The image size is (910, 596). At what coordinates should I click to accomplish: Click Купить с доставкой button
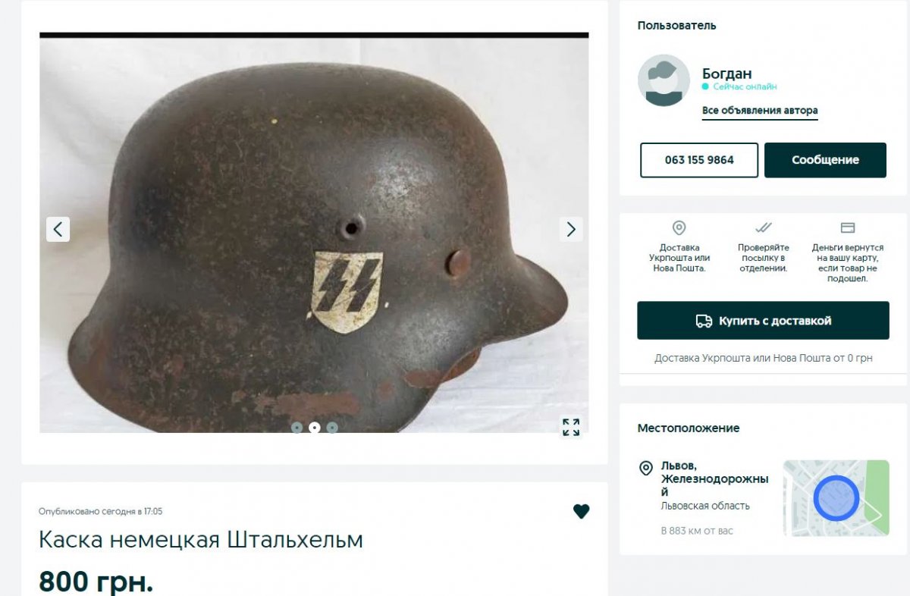[763, 321]
